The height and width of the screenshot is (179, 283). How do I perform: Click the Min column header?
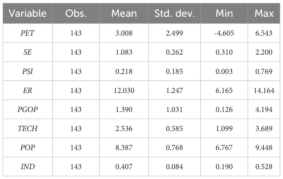[x=224, y=13]
